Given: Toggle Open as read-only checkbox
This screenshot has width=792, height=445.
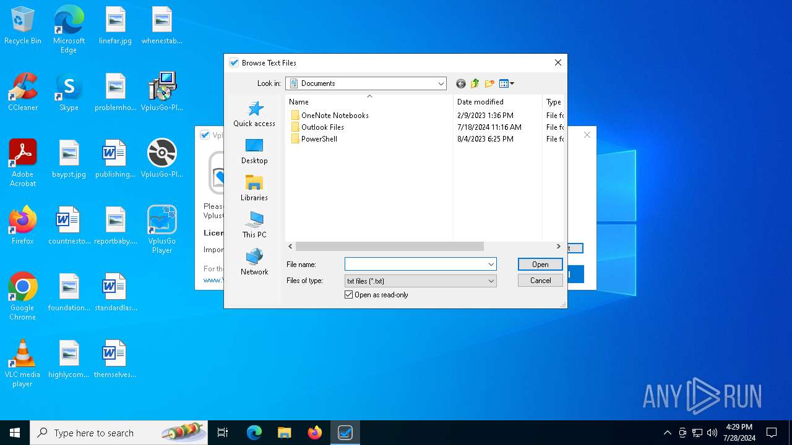Looking at the screenshot, I should click(349, 295).
